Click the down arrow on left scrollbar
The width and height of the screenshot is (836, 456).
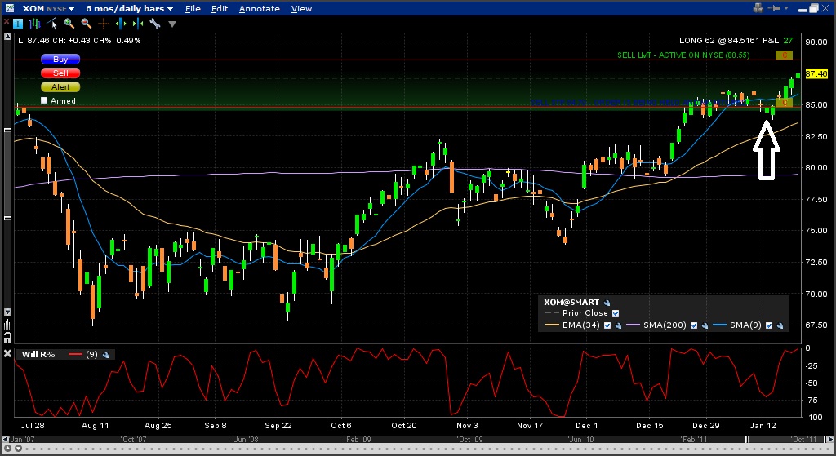click(x=7, y=312)
